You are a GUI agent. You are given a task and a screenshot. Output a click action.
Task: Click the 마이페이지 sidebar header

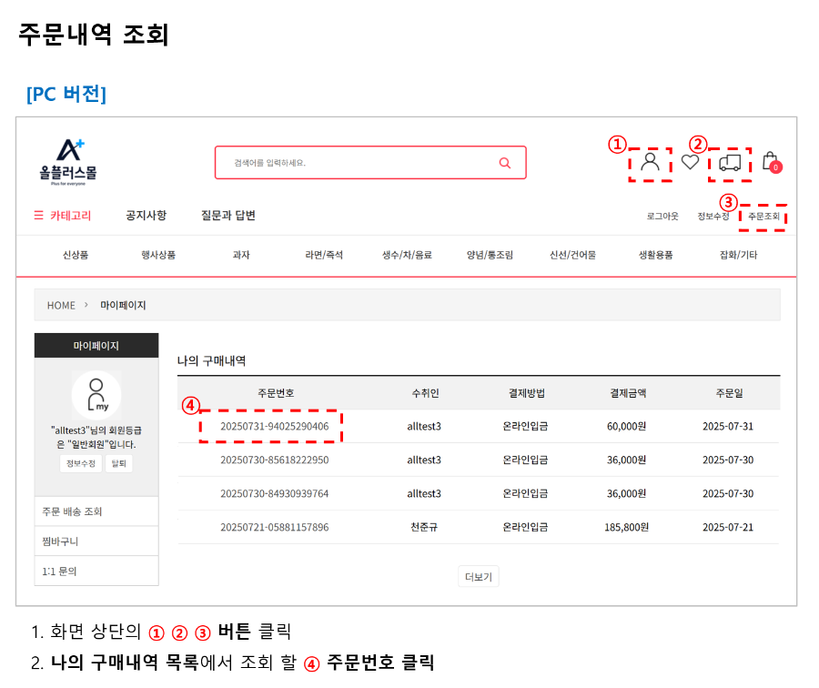tap(96, 345)
